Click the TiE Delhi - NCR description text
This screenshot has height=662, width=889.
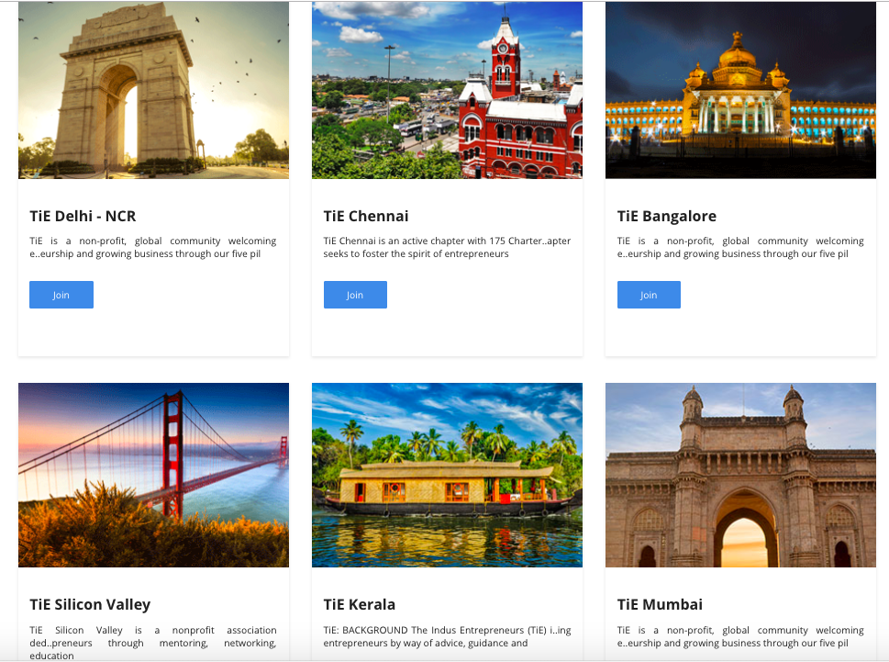(153, 247)
